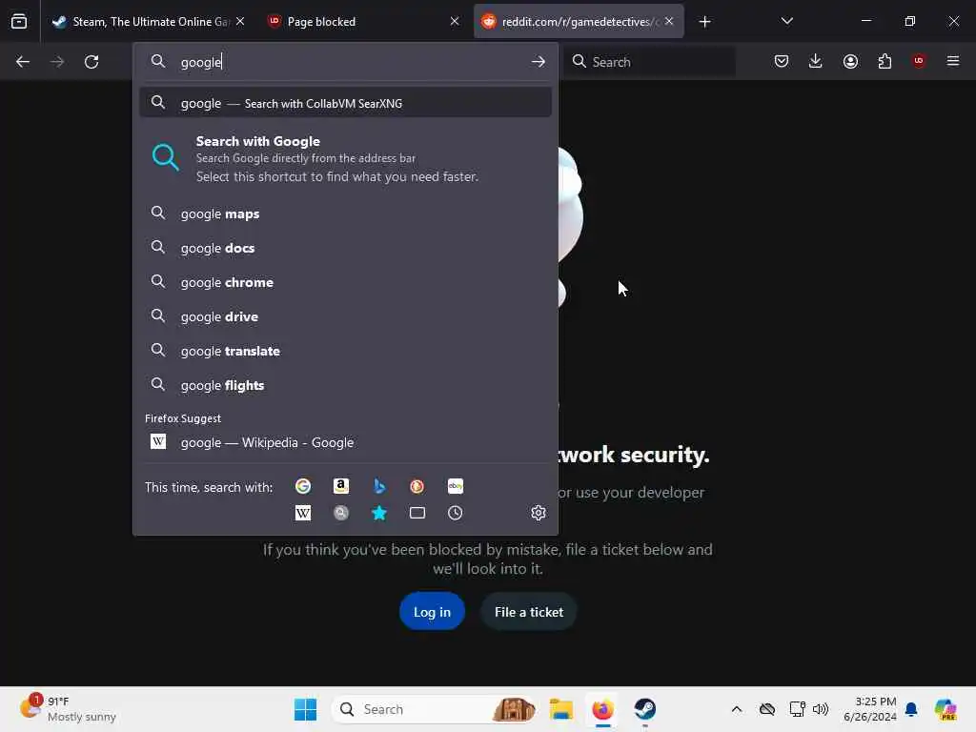
Task: Open Save to Pocket icon
Action: 782,61
